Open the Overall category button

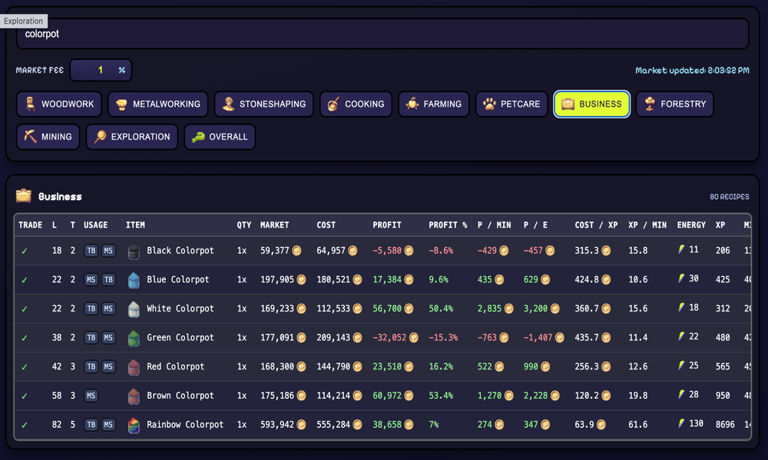coord(220,137)
